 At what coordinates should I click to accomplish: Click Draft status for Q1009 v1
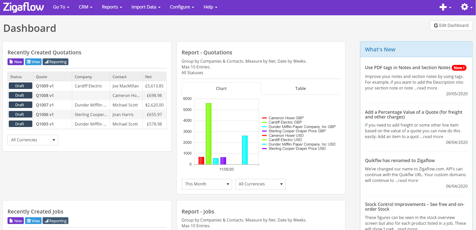point(21,86)
